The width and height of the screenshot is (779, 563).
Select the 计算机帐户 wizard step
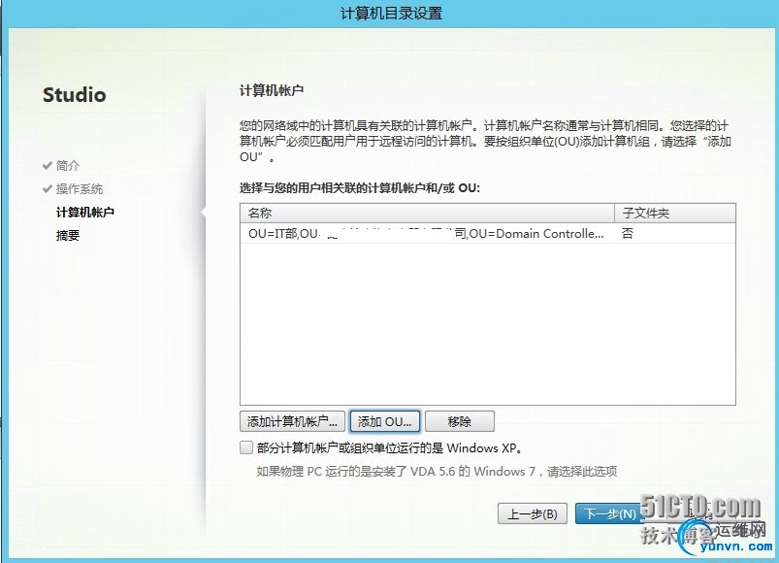[x=85, y=213]
